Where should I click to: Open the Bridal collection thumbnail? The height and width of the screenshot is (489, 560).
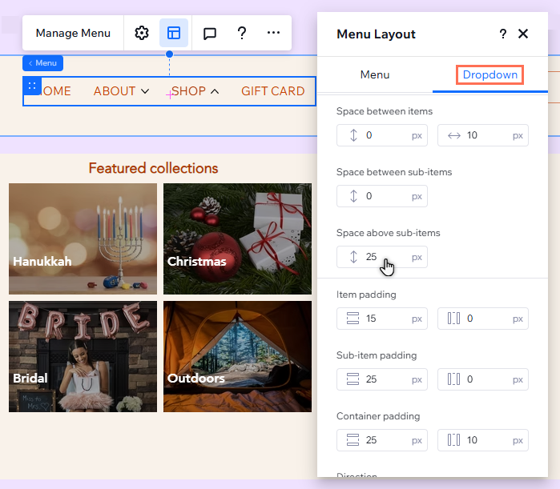point(83,357)
